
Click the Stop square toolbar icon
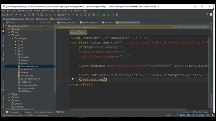89,15
